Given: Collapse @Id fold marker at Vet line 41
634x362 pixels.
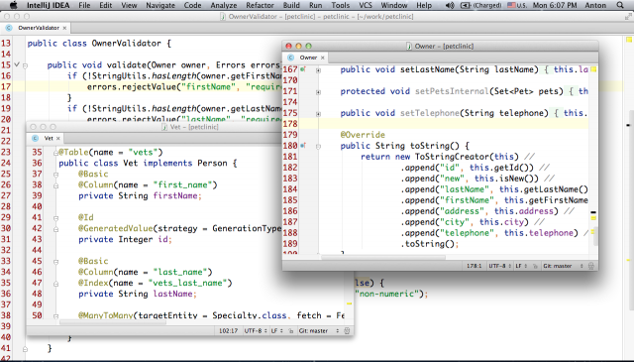Looking at the screenshot, I should tap(55, 218).
